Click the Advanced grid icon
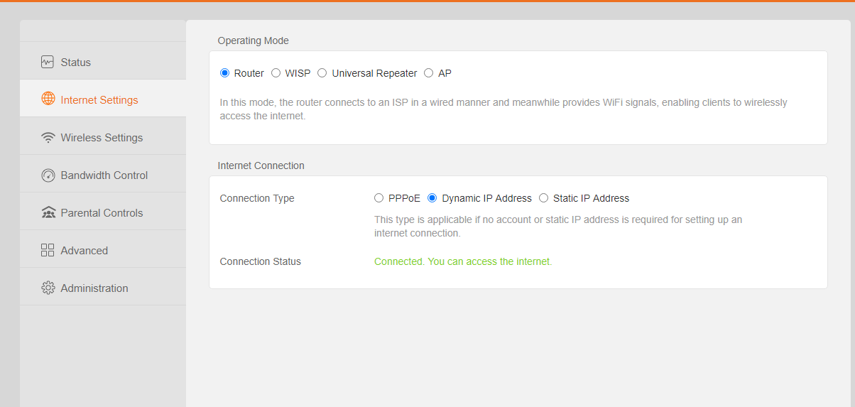The width and height of the screenshot is (855, 407). point(48,250)
